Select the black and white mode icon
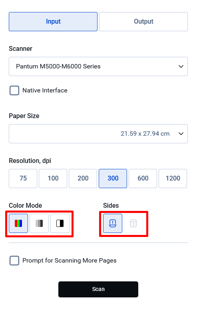Image resolution: width=199 pixels, height=309 pixels. [60, 223]
